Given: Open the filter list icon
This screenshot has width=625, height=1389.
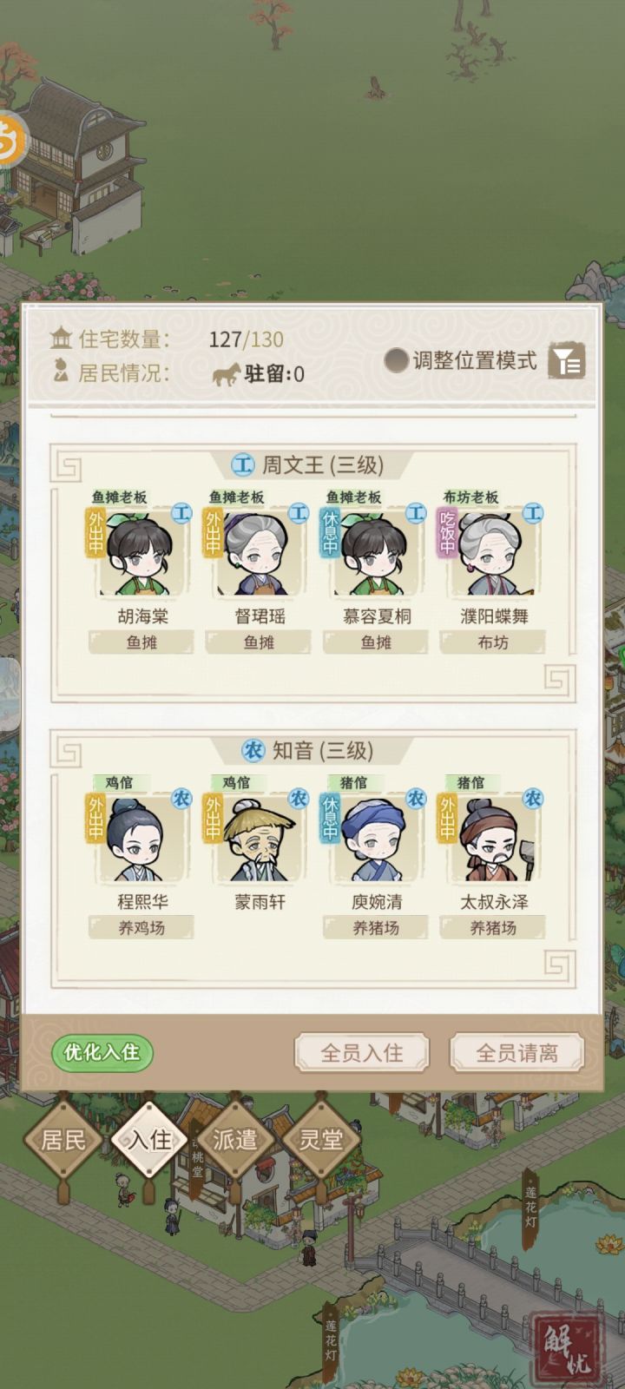Looking at the screenshot, I should (567, 360).
